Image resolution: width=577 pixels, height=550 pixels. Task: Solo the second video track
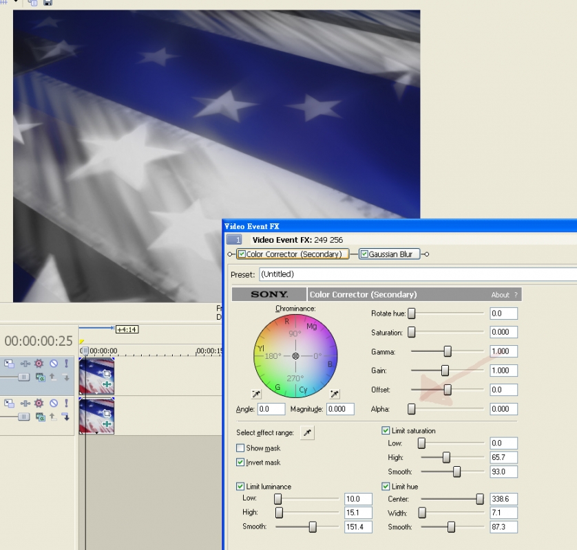click(x=66, y=404)
